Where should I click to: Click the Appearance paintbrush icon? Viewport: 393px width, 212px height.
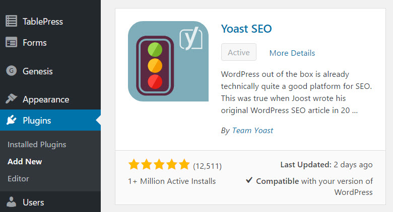(11, 99)
